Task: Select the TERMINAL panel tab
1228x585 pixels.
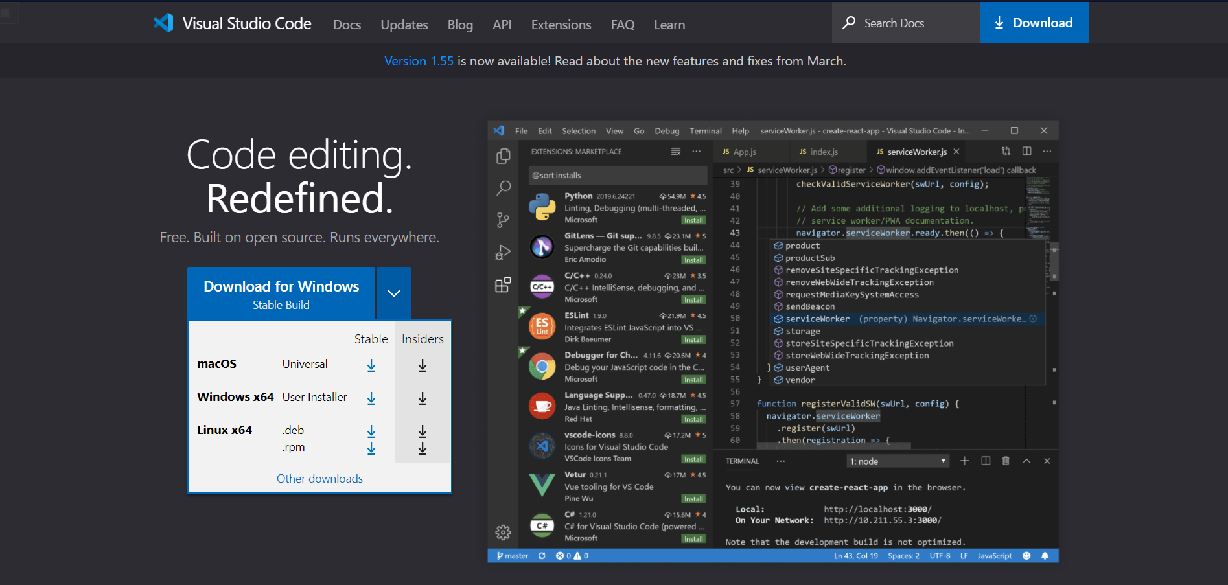Action: click(x=742, y=461)
